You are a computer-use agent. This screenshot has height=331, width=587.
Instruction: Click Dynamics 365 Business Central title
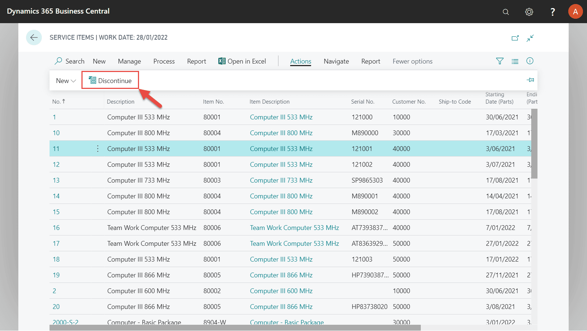pyautogui.click(x=58, y=11)
